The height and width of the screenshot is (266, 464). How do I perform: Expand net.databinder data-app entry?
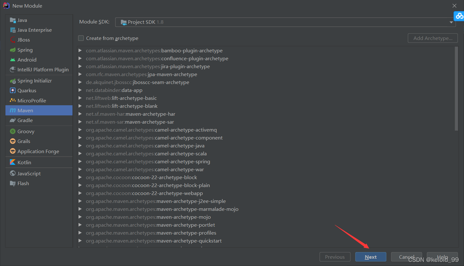pos(80,90)
